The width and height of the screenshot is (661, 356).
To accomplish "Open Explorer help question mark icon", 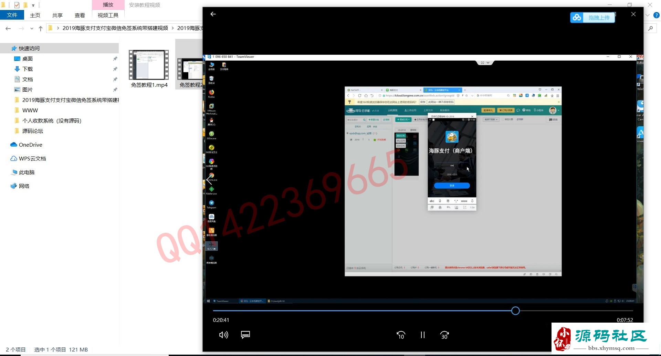I will coord(657,15).
